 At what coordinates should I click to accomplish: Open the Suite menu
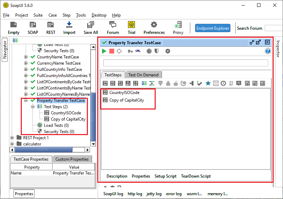tap(38, 15)
